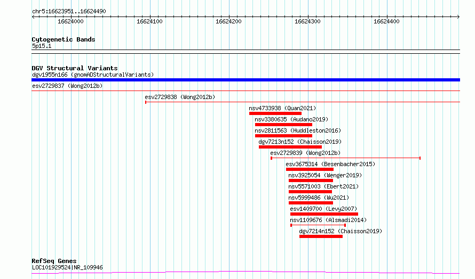Image resolution: width=475 pixels, height=279 pixels.
Task: Open the dgv7214n152 (Chaisson2019) label
Action: pyautogui.click(x=341, y=231)
